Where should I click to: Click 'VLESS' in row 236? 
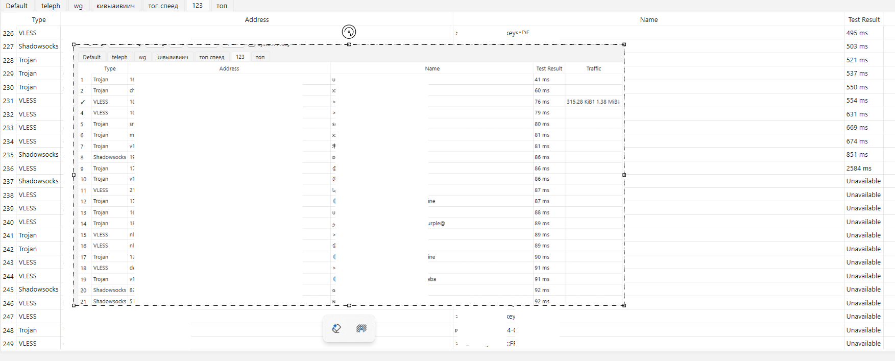(x=28, y=168)
